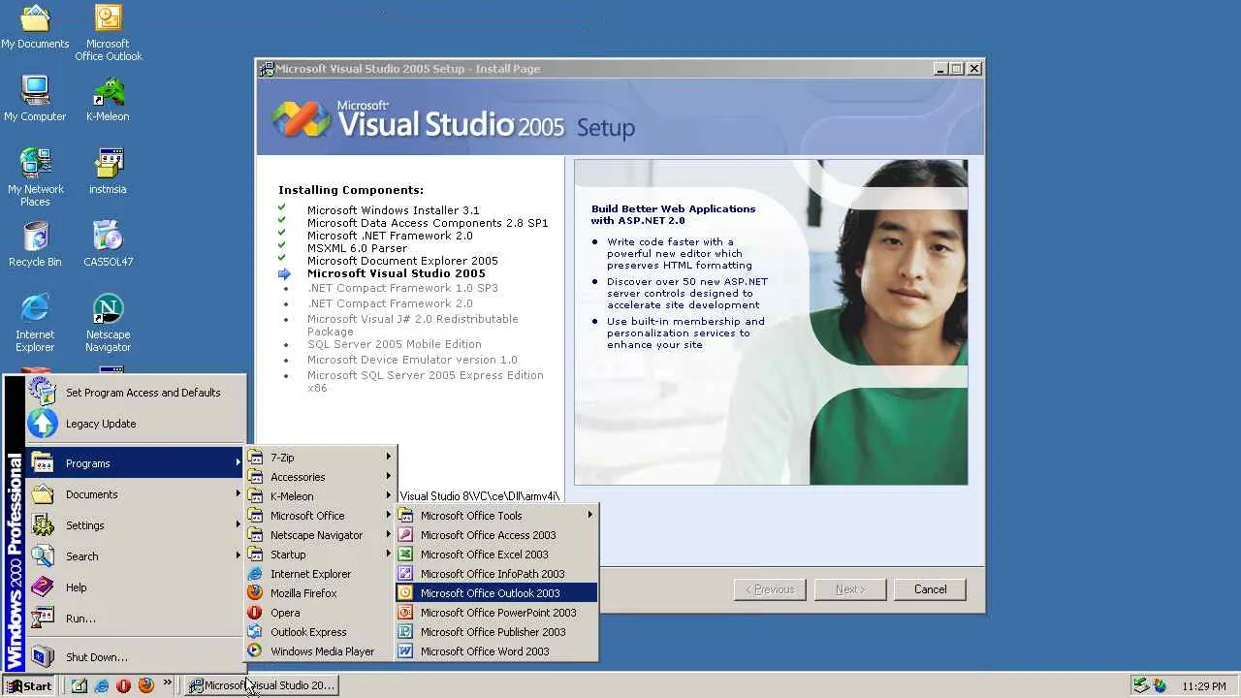Select the My Computer desktop icon
The width and height of the screenshot is (1241, 698).
click(x=35, y=98)
